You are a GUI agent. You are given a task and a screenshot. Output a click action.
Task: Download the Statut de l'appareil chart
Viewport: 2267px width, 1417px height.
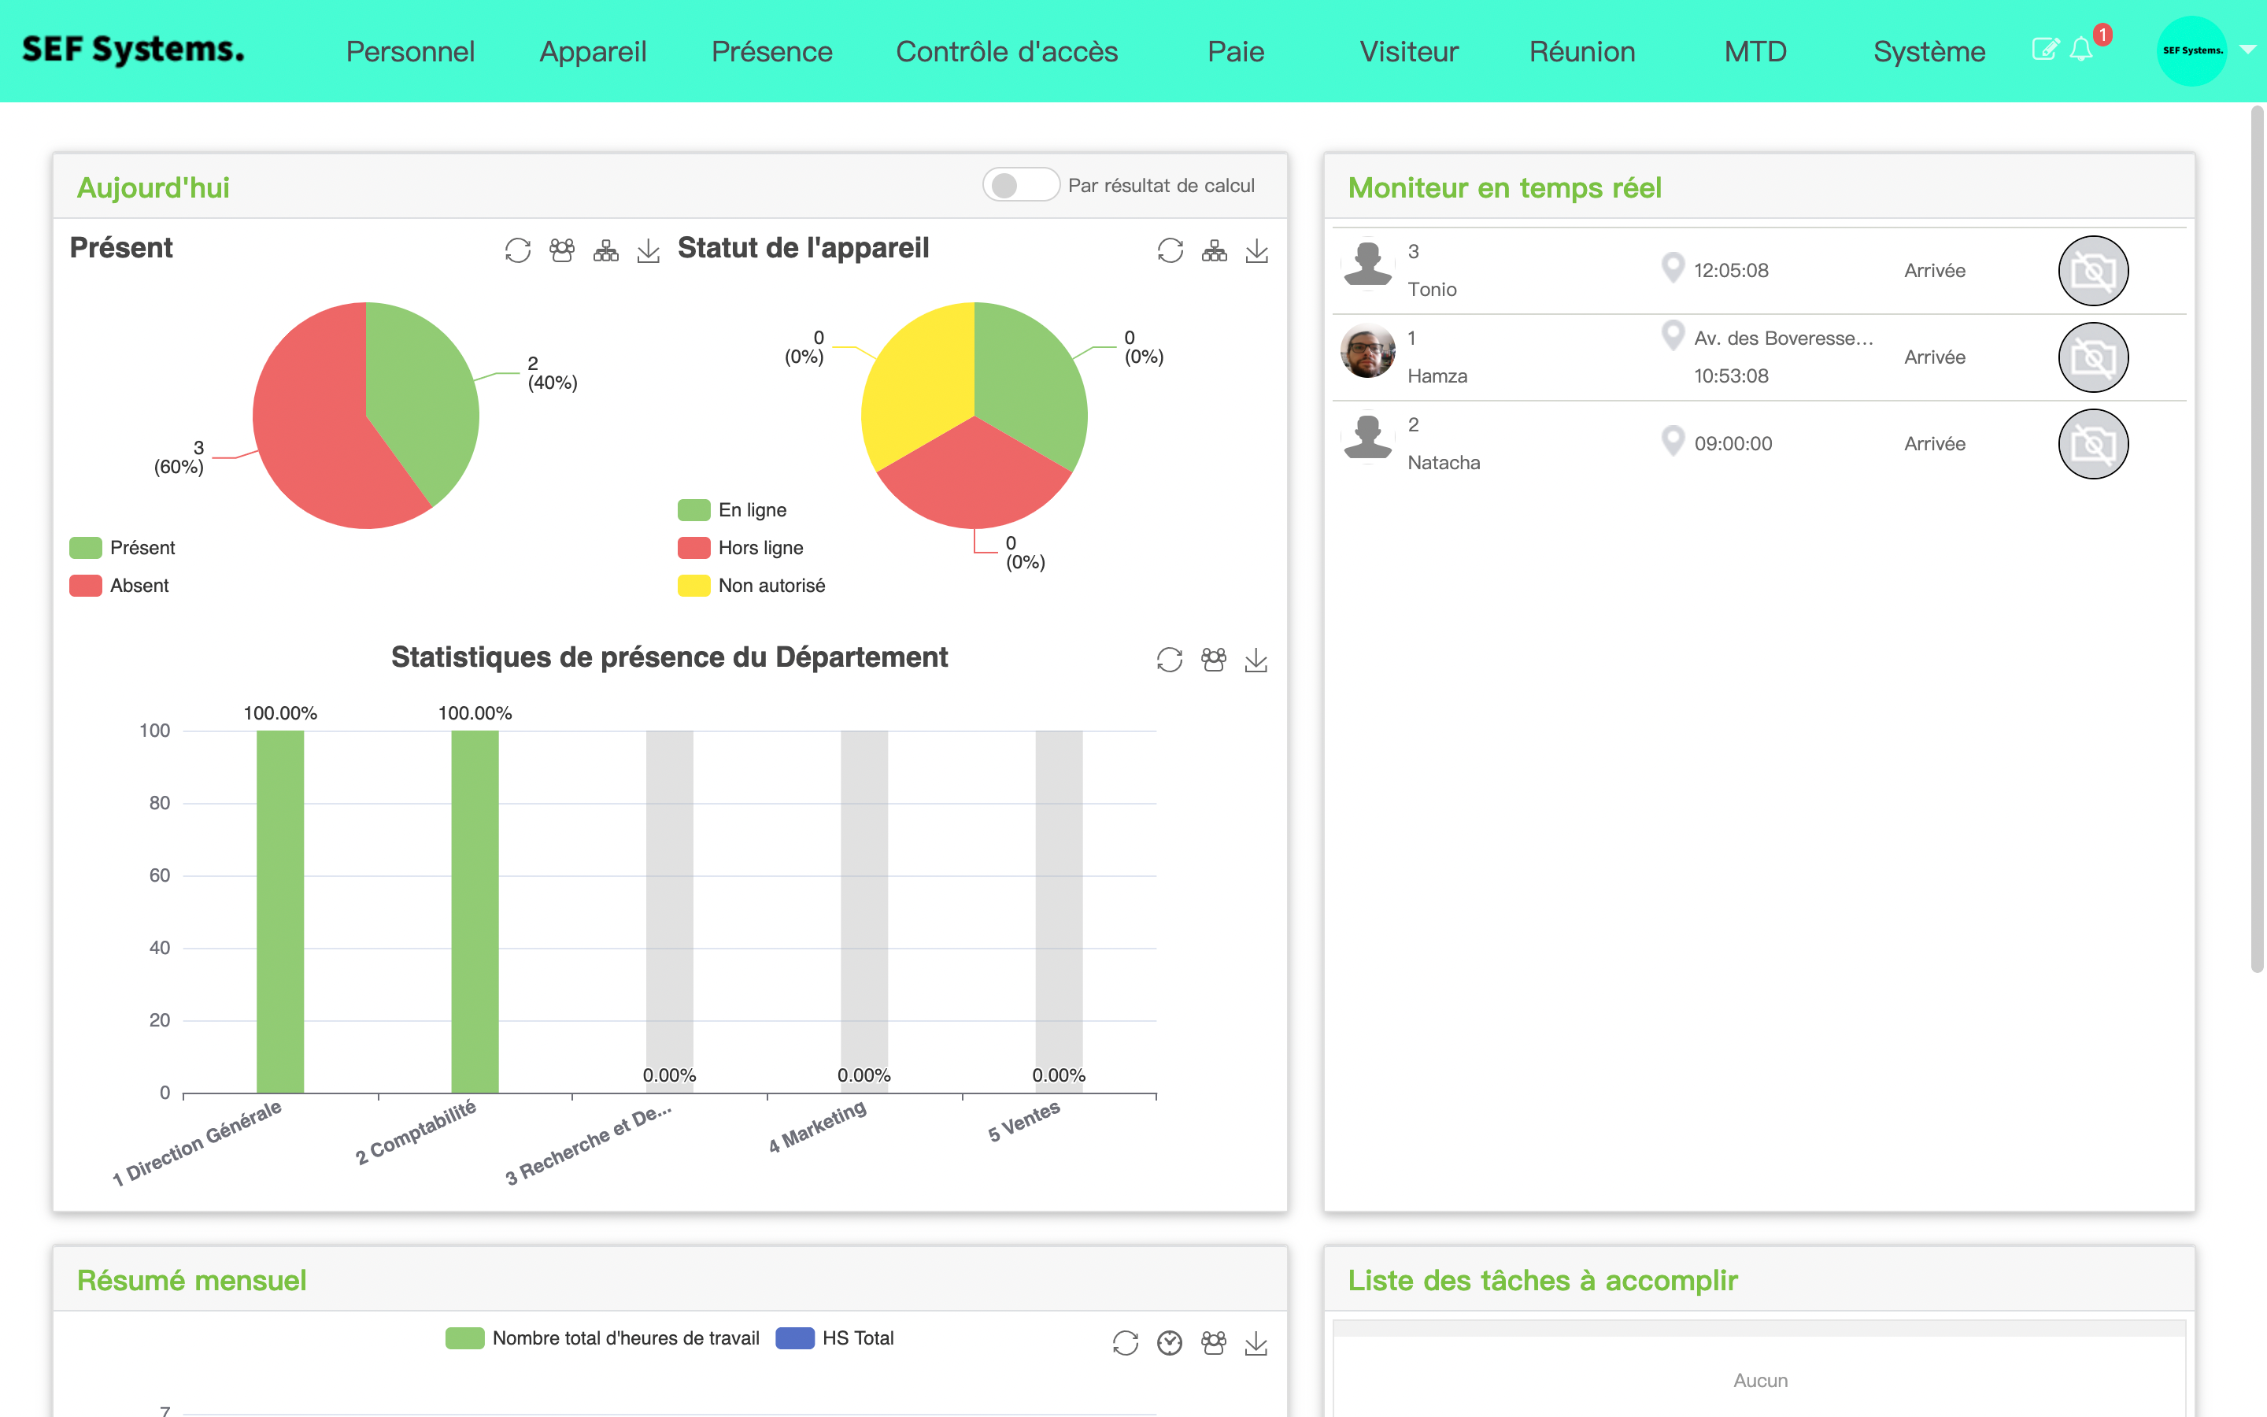[1256, 250]
